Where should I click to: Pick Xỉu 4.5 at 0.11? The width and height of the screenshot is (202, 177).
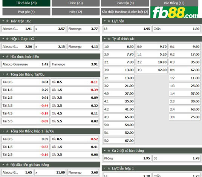click(x=75, y=113)
